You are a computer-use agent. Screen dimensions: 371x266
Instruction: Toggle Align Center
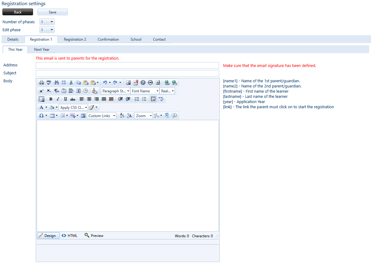click(x=89, y=99)
